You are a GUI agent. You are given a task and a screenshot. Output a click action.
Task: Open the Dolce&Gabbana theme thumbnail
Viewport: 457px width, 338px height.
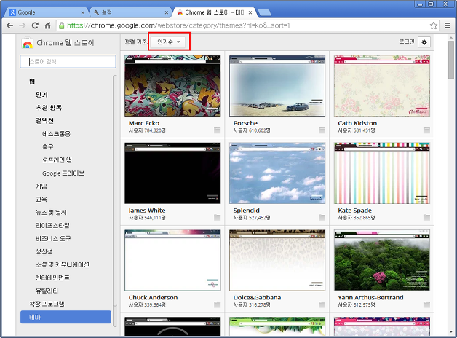[x=277, y=260]
